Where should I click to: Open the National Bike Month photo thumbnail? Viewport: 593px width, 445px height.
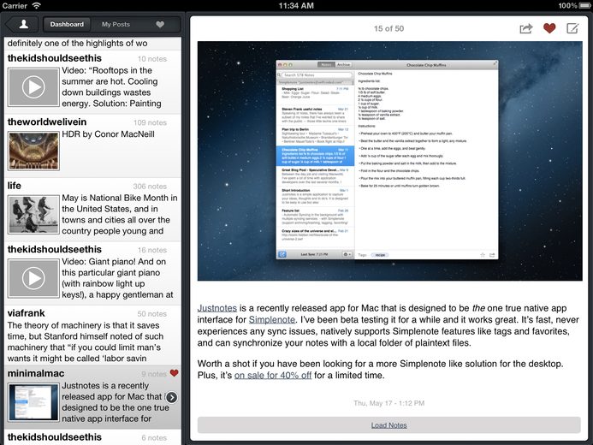(33, 215)
